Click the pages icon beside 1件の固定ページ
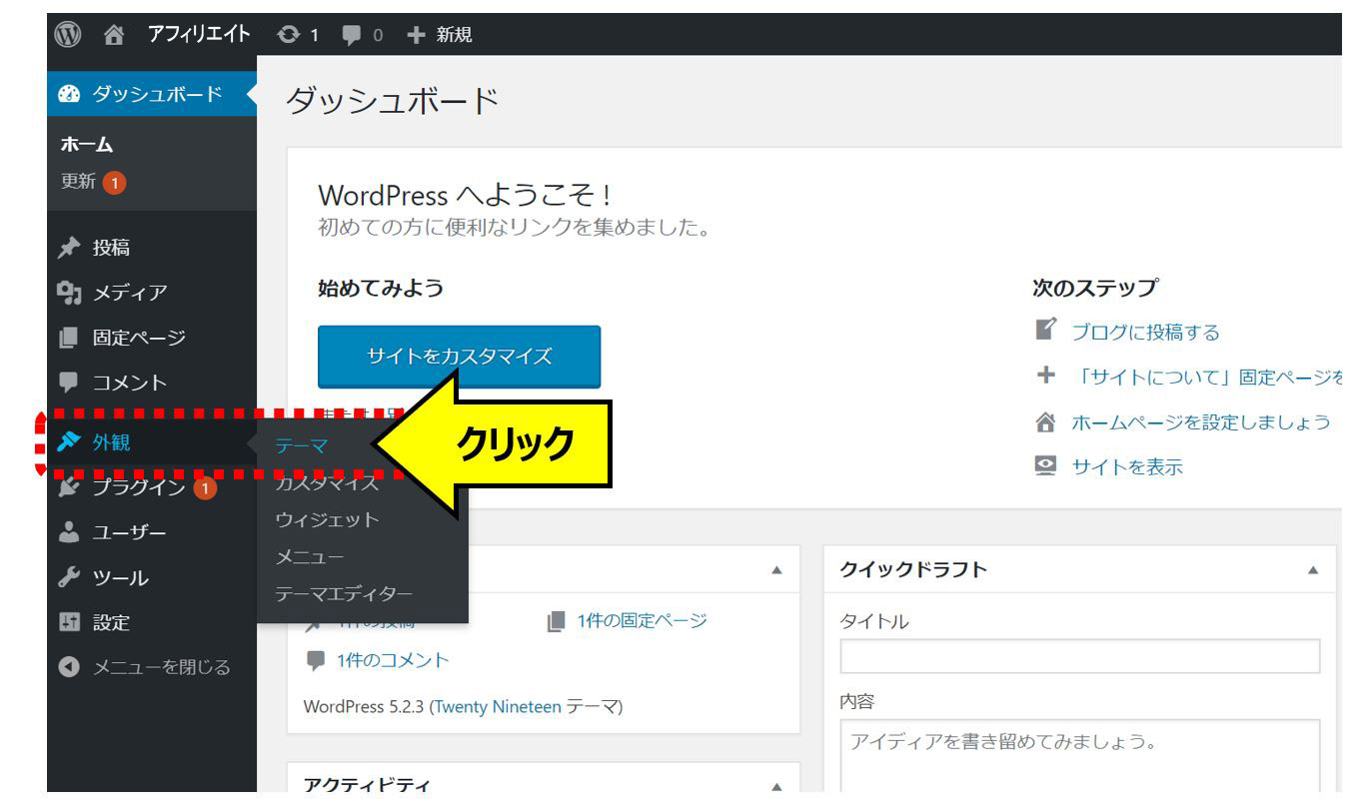The width and height of the screenshot is (1368, 803). coord(557,621)
